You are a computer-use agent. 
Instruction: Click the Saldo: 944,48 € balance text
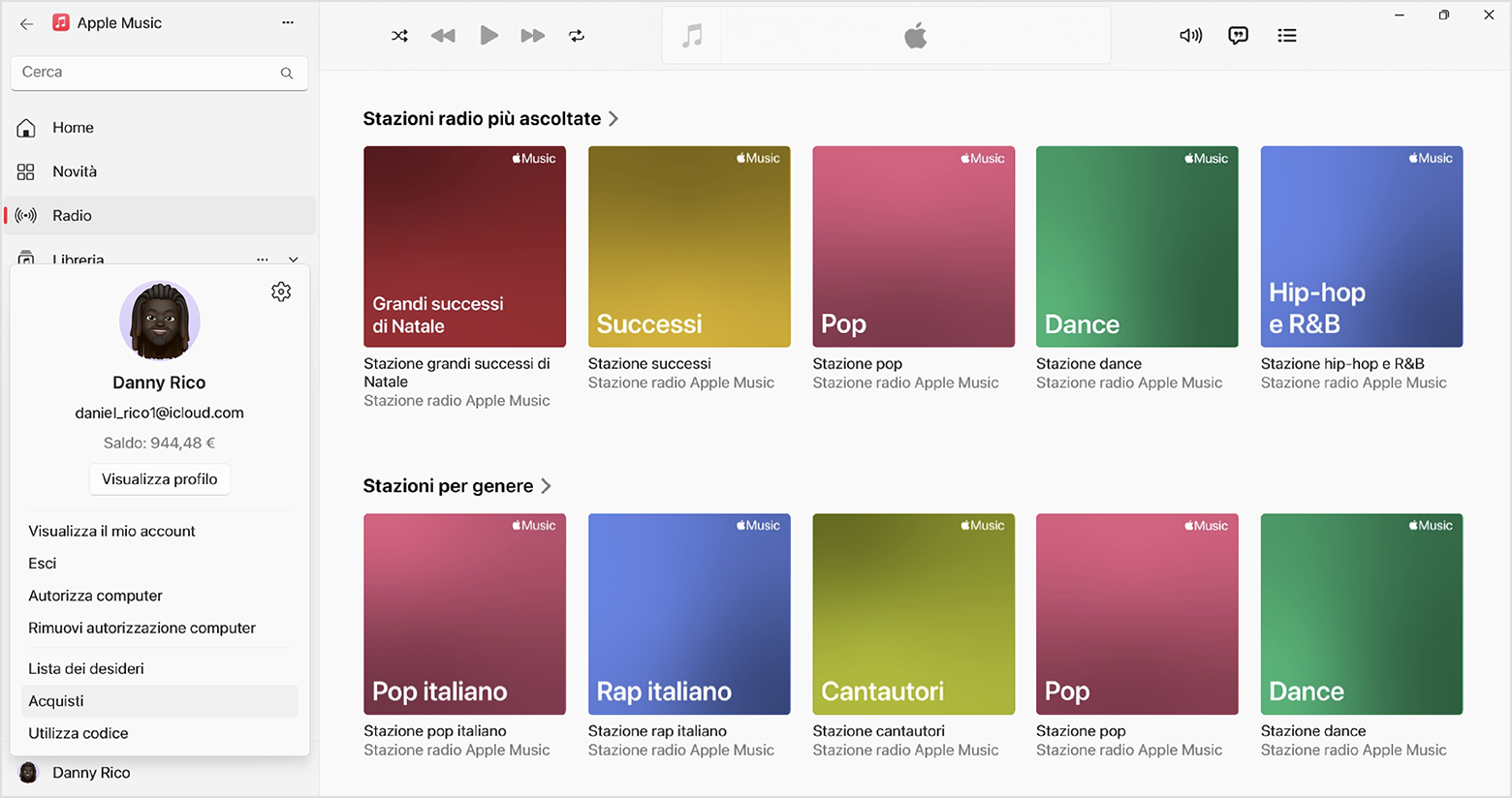[x=160, y=443]
